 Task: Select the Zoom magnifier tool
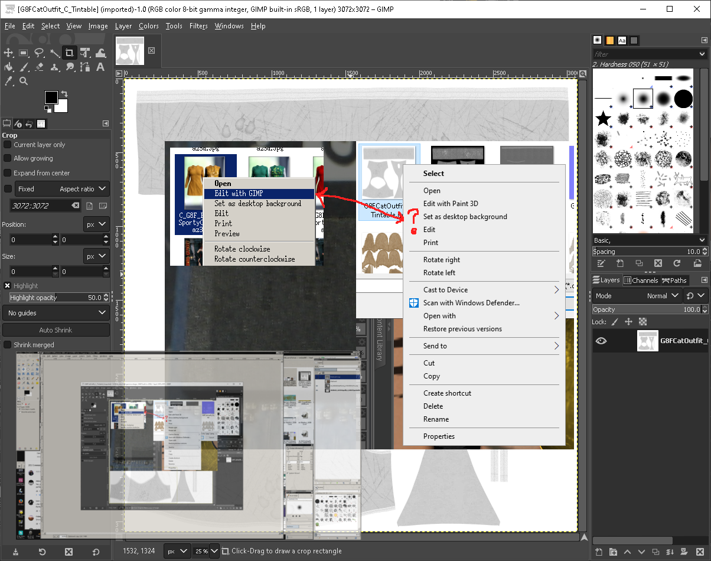point(24,81)
